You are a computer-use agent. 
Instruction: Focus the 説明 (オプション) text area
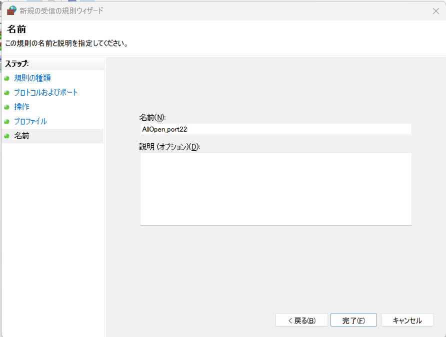pyautogui.click(x=275, y=189)
